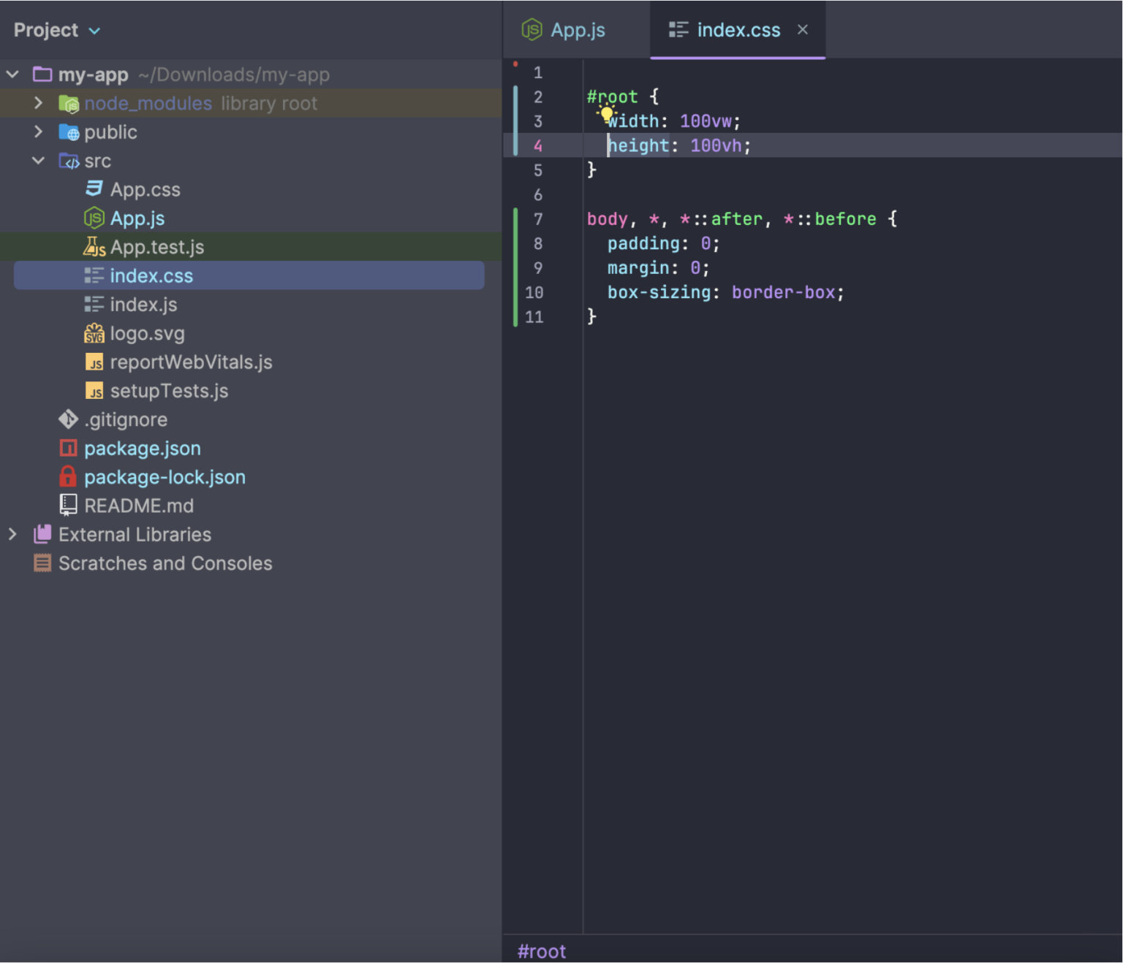The height and width of the screenshot is (963, 1123).
Task: Click the git icon beside .gitignore
Action: pyautogui.click(x=68, y=419)
